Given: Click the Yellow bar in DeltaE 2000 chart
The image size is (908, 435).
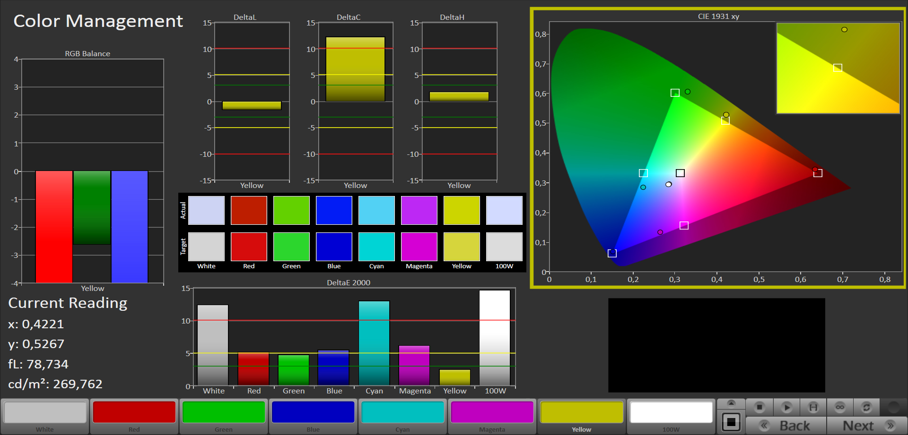Looking at the screenshot, I should (455, 377).
